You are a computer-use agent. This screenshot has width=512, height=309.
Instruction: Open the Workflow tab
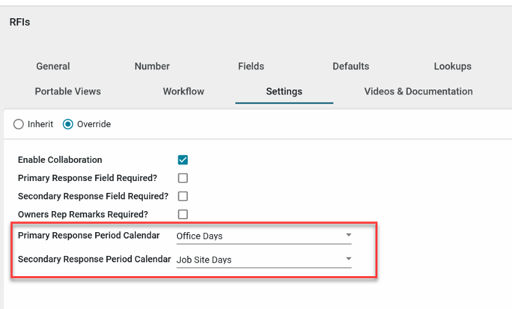183,91
